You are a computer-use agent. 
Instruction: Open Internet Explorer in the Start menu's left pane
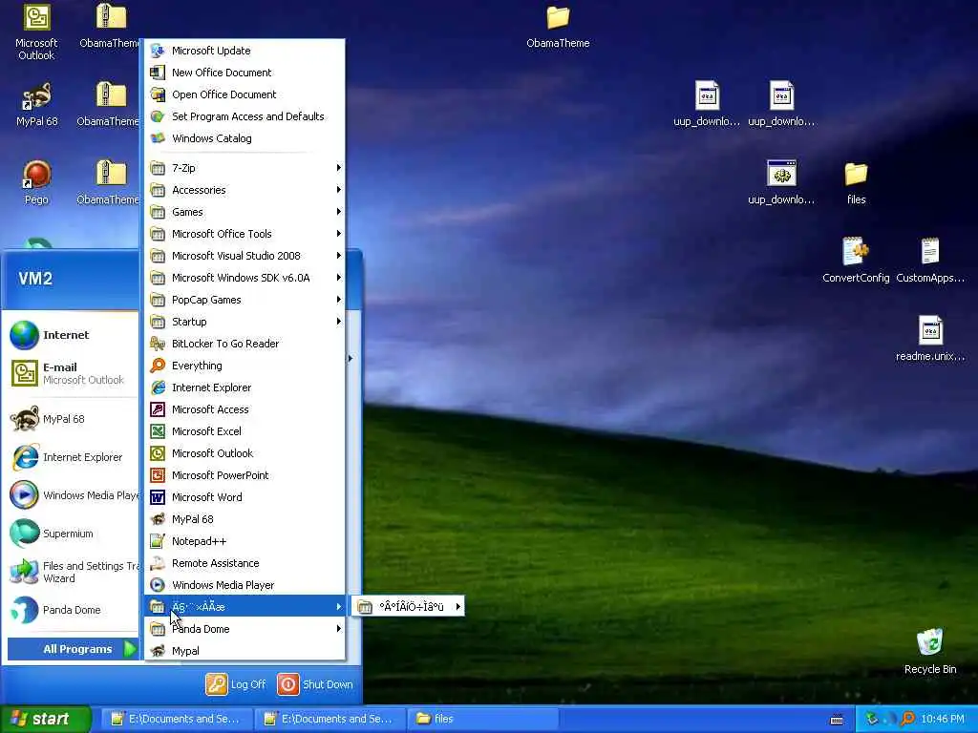[72, 457]
